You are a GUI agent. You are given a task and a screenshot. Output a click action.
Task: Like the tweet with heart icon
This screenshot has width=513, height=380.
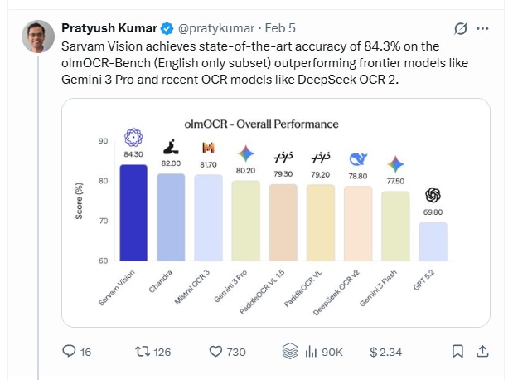coord(215,352)
